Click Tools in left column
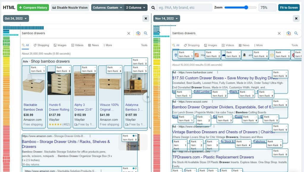Viewport: 304px width, 172px height. 144,45
